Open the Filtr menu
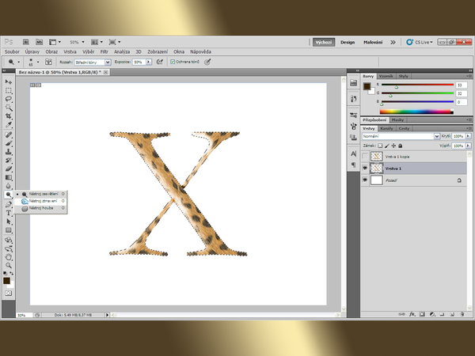475x356 pixels. coord(104,51)
